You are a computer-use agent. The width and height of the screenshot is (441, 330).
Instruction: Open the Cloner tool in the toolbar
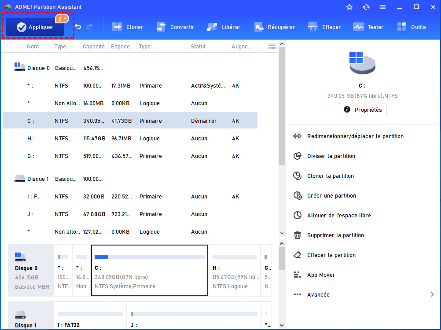tap(128, 27)
